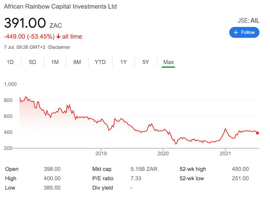Click the 391.00 current price
The height and width of the screenshot is (197, 270).
click(x=25, y=23)
